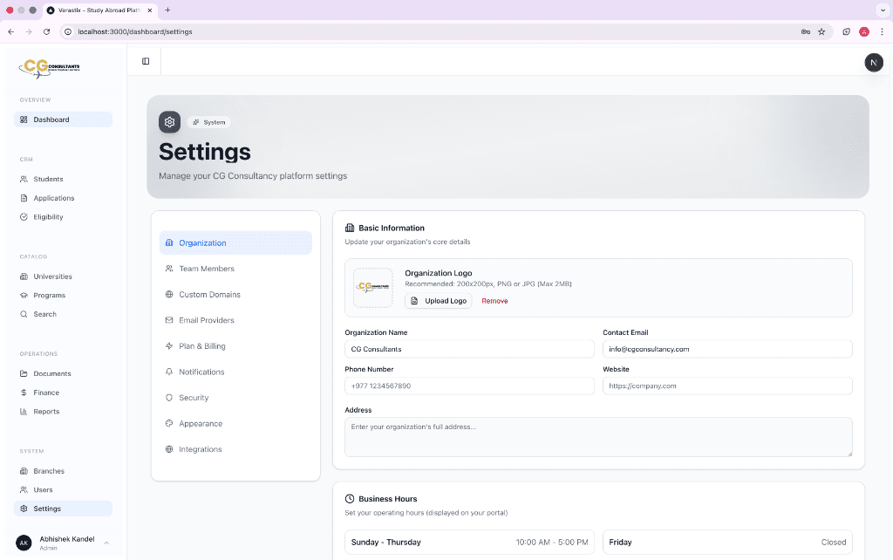This screenshot has width=893, height=560.
Task: Open the browser three-dot menu
Action: (882, 31)
